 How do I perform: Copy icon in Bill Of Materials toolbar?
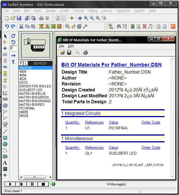coord(77,53)
